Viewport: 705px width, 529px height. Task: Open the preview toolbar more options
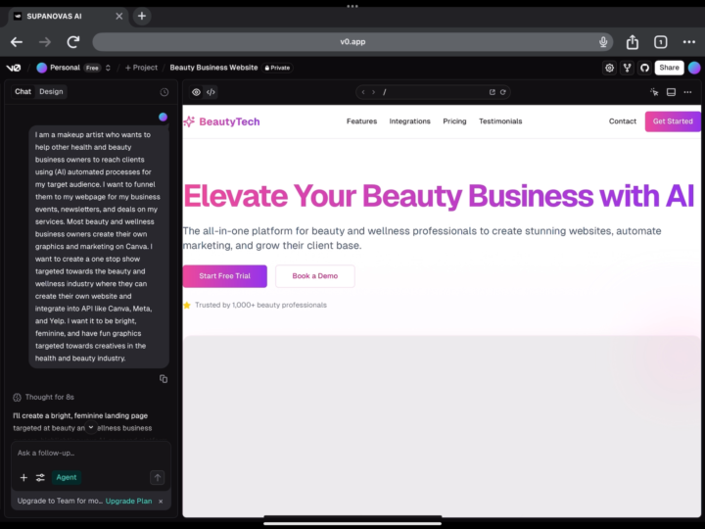click(x=687, y=92)
